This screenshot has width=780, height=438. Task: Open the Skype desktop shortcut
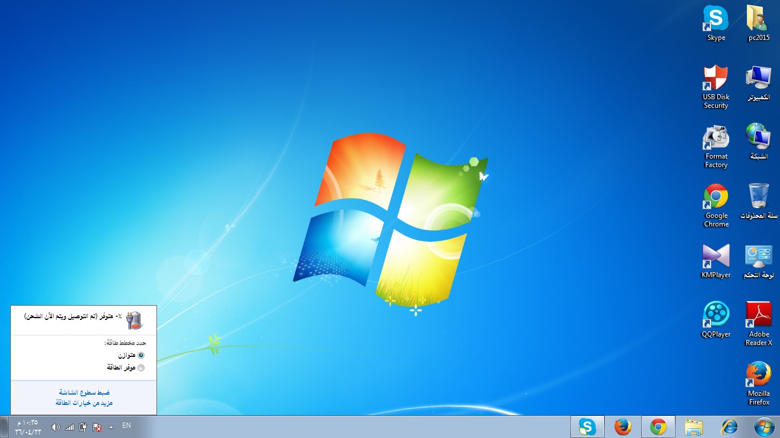pos(715,23)
